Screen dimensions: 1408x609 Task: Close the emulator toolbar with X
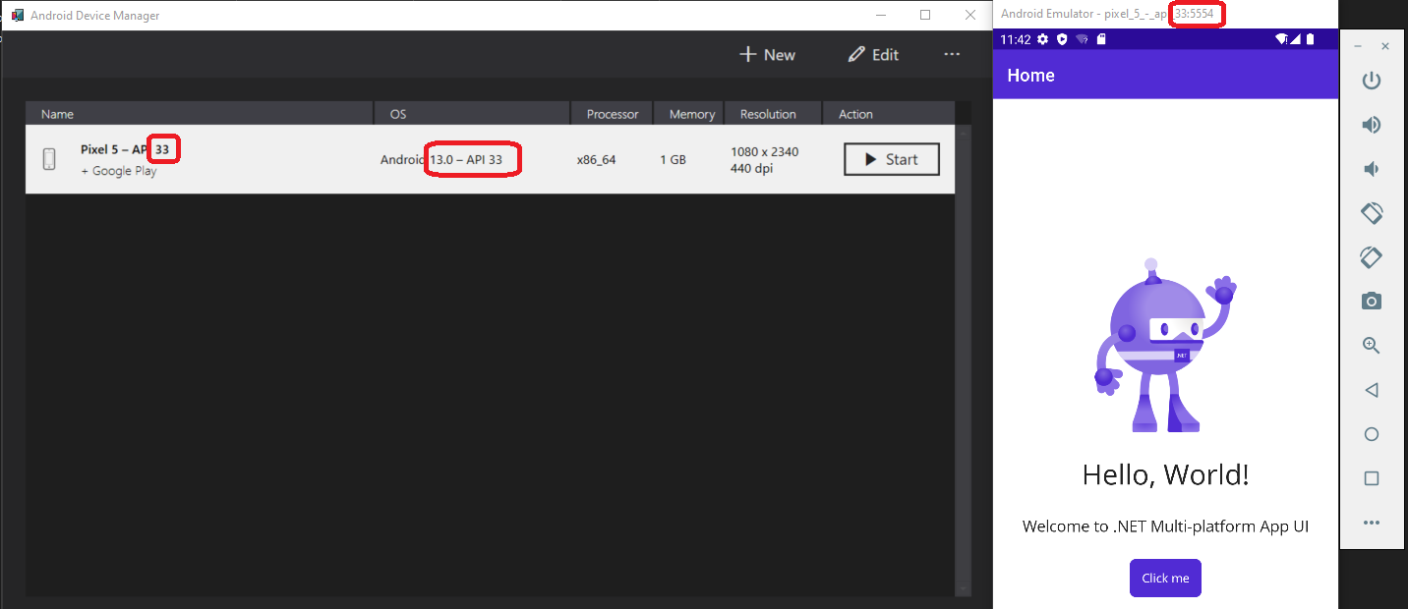click(x=1385, y=46)
